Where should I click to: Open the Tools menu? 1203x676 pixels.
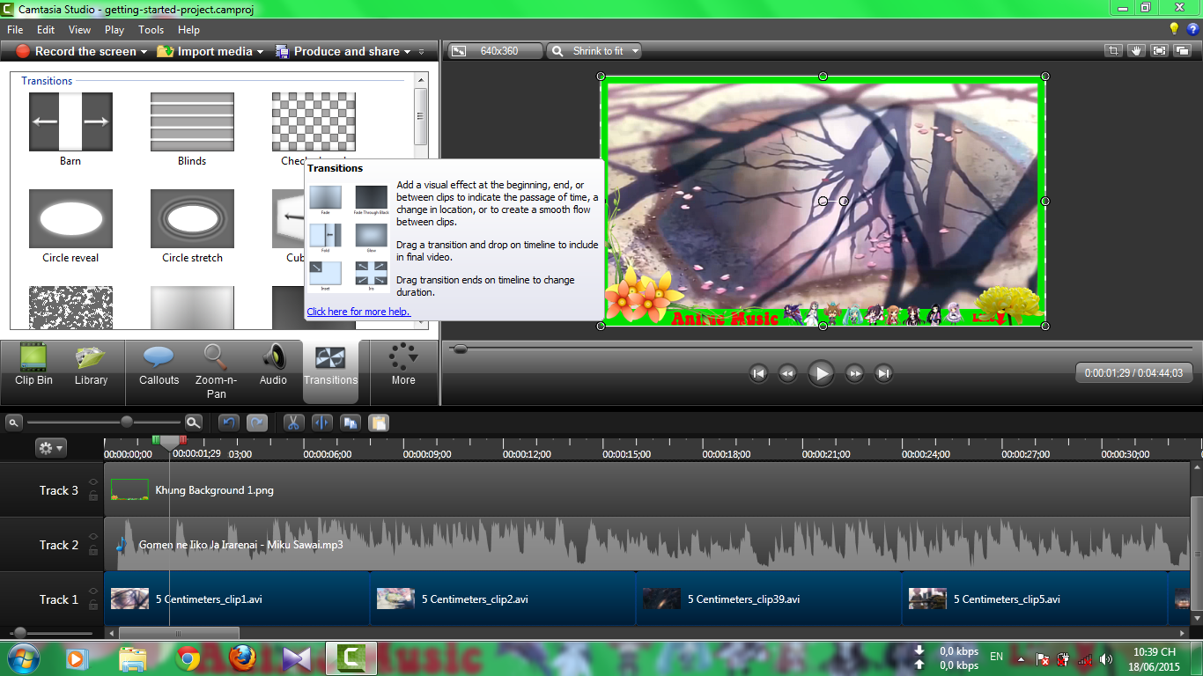point(151,30)
